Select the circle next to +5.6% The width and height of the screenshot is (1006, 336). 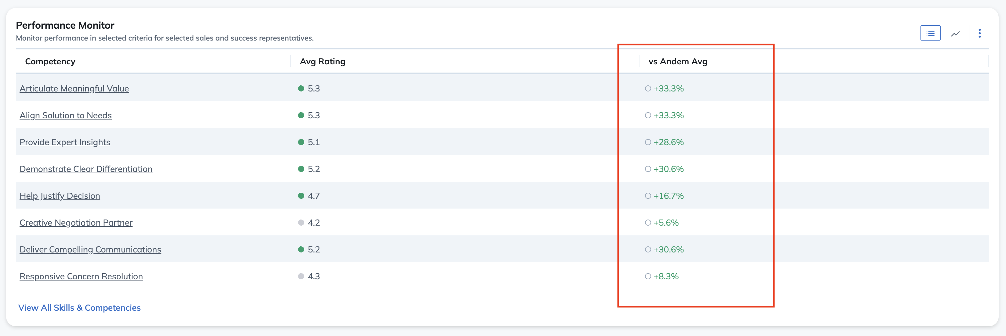[x=648, y=223]
